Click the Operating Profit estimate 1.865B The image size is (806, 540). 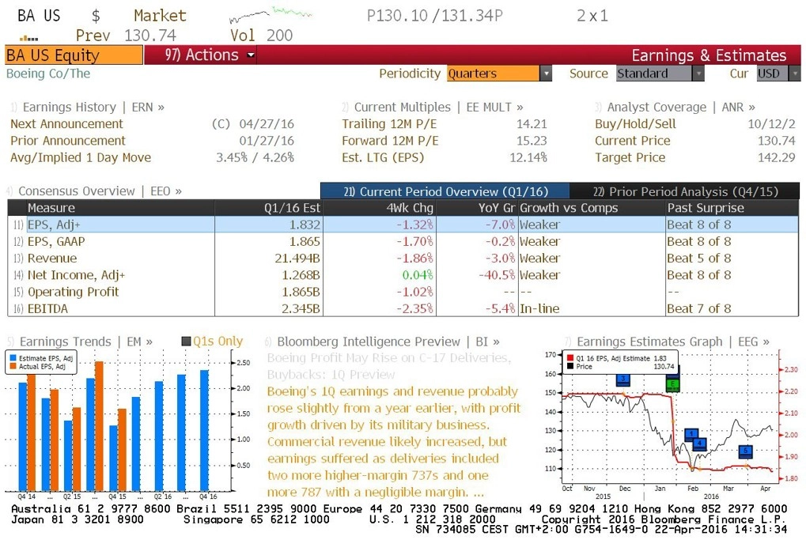[x=301, y=292]
